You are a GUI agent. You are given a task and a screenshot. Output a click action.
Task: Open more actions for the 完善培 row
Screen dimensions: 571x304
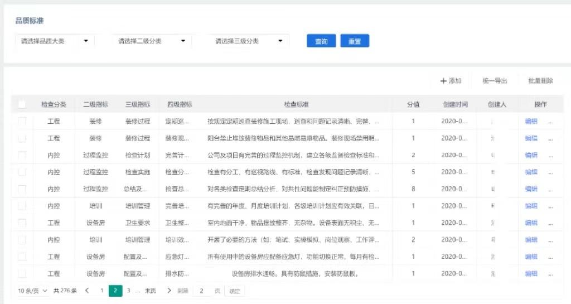click(x=550, y=206)
